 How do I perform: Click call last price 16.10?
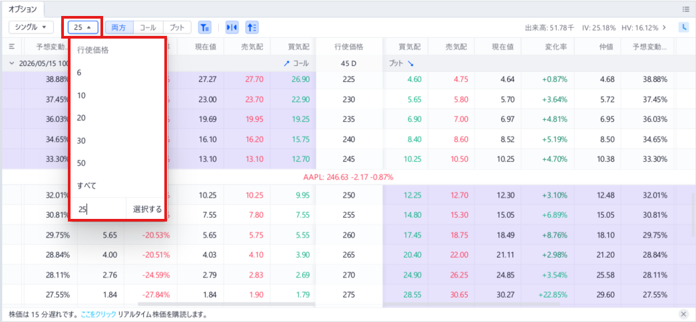(208, 140)
